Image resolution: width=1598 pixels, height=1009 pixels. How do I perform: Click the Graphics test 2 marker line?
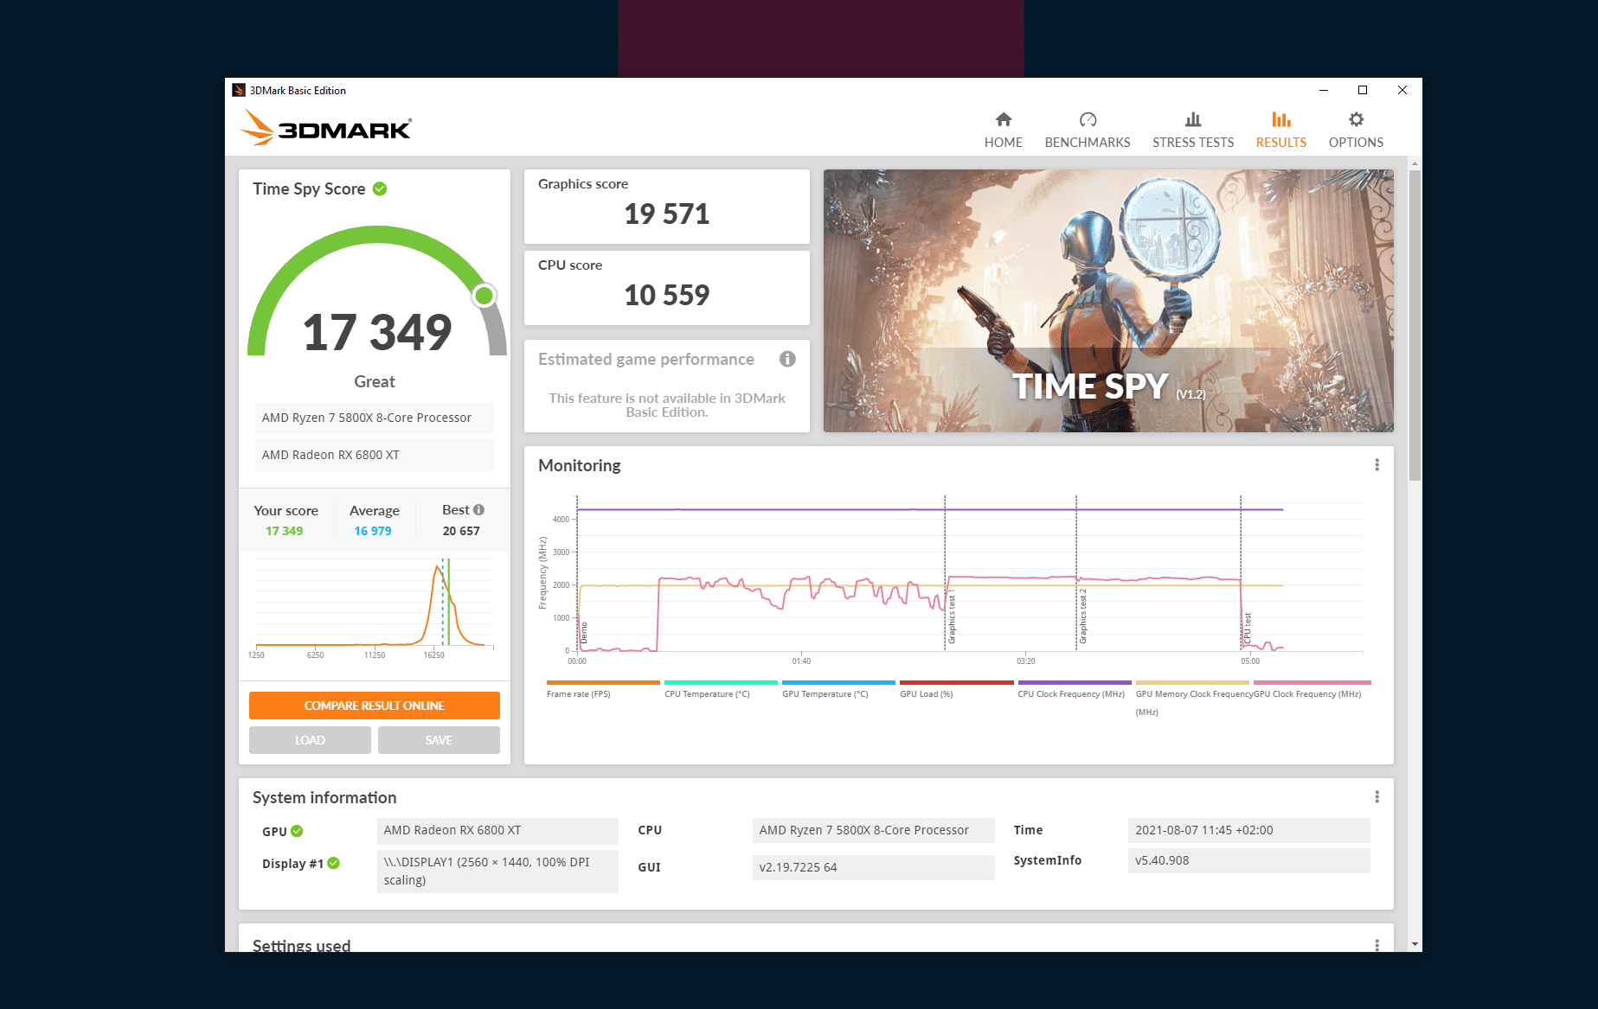click(1076, 572)
